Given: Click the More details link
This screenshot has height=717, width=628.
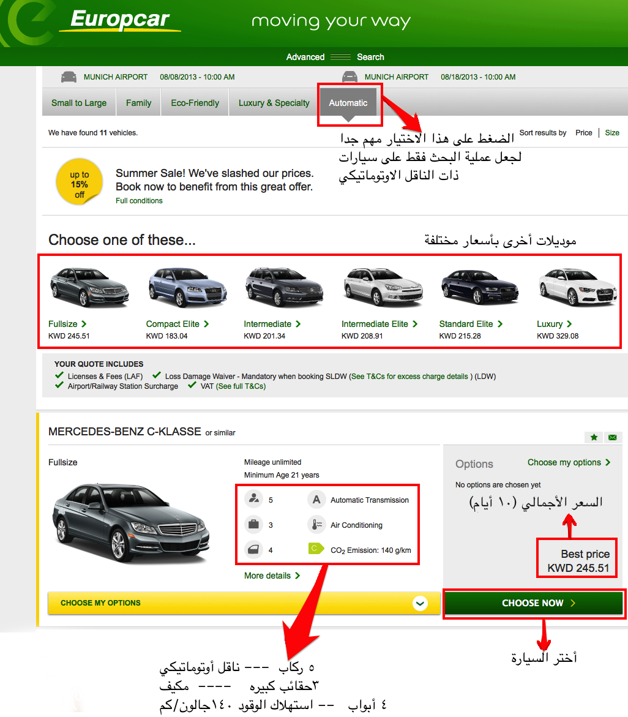Looking at the screenshot, I should coord(272,575).
